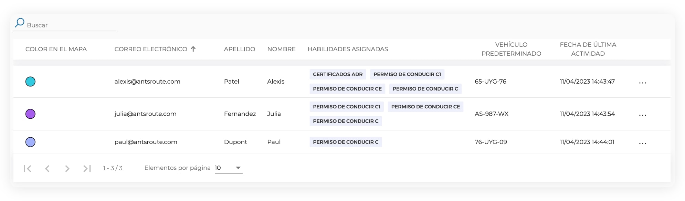
Task: Click the lavender map color for Paul
Action: (30, 142)
